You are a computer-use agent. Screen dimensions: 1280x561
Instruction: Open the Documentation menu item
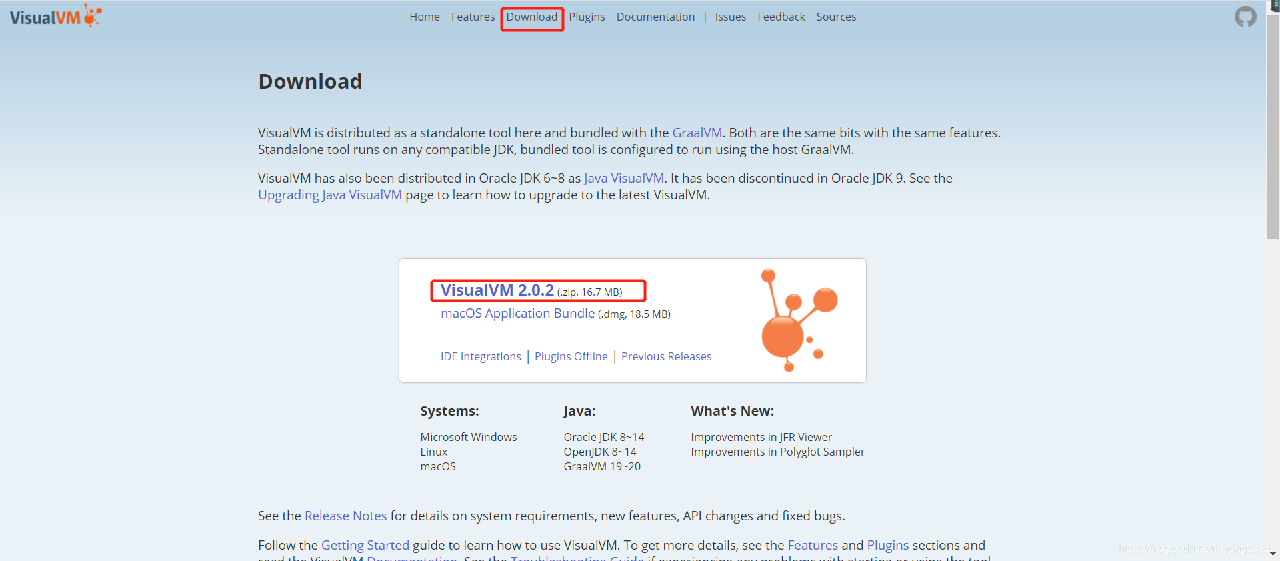point(655,17)
